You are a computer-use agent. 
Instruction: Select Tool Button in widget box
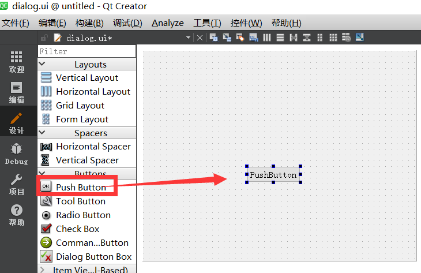[87, 201]
